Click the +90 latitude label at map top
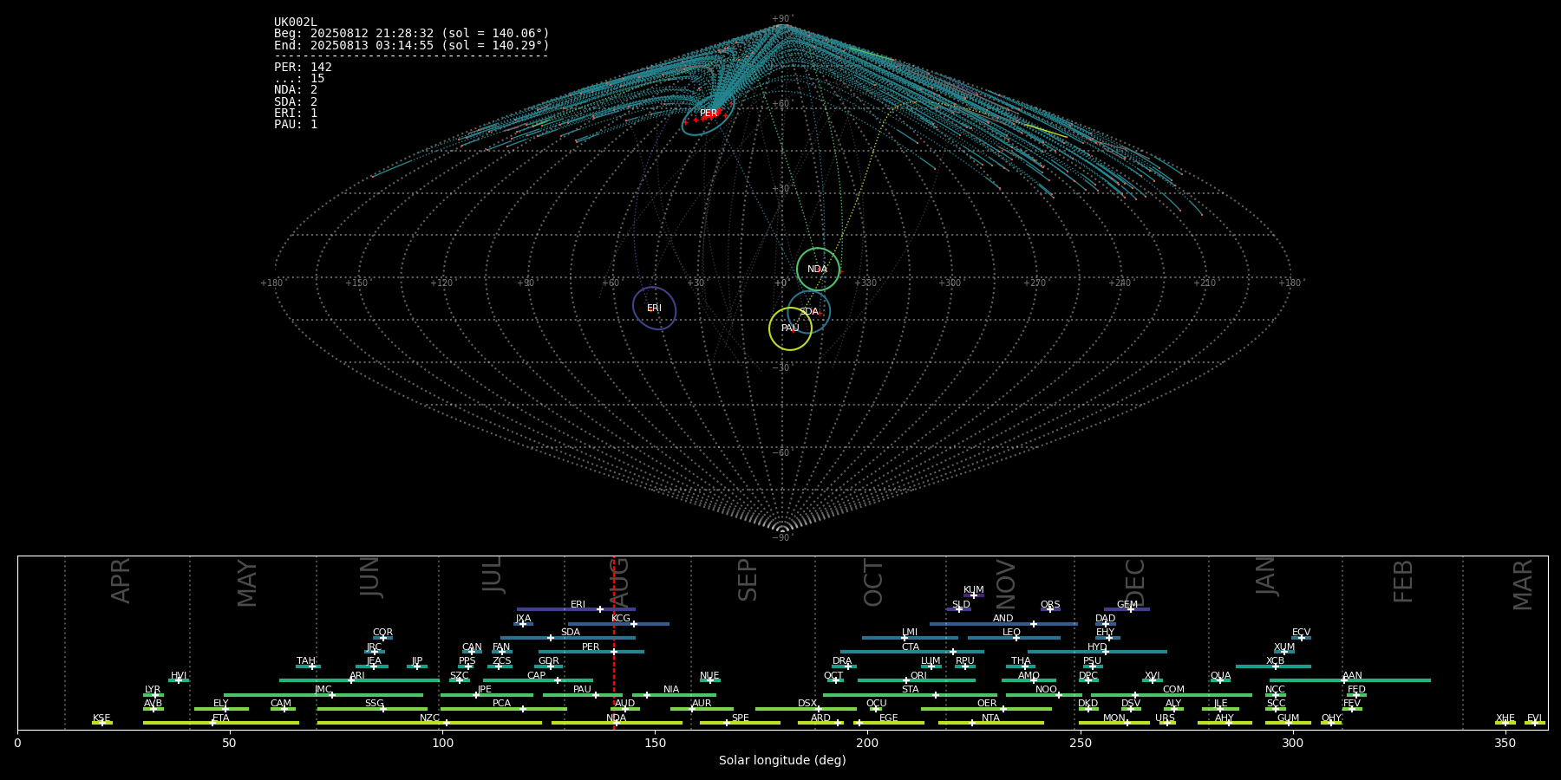This screenshot has height=780, width=1561. coord(782,19)
